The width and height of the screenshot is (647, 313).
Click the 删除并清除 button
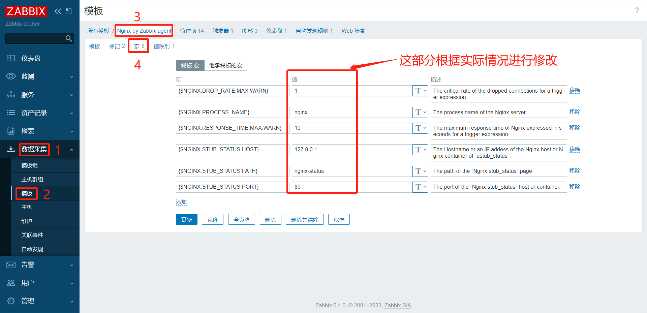[305, 220]
